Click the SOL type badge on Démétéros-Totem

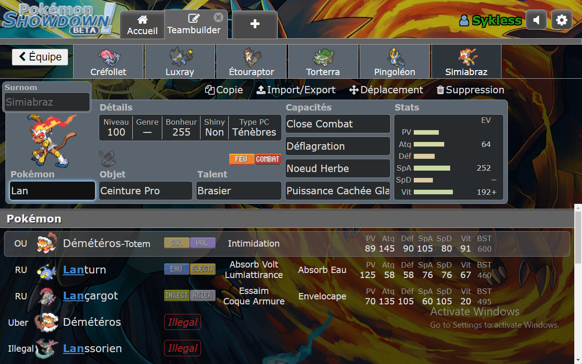tap(177, 243)
